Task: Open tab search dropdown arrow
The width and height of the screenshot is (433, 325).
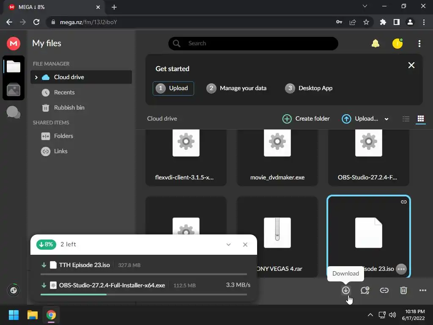Action: pyautogui.click(x=365, y=6)
